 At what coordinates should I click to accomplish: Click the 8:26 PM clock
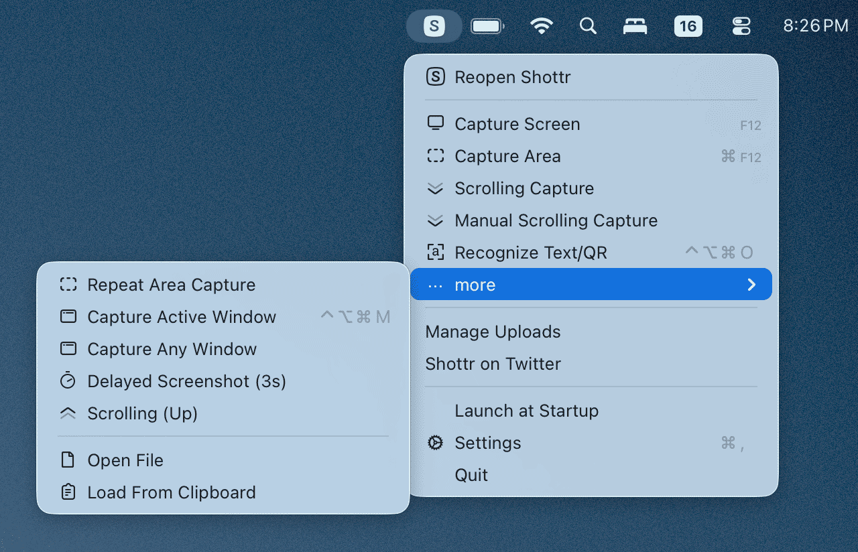pos(816,26)
